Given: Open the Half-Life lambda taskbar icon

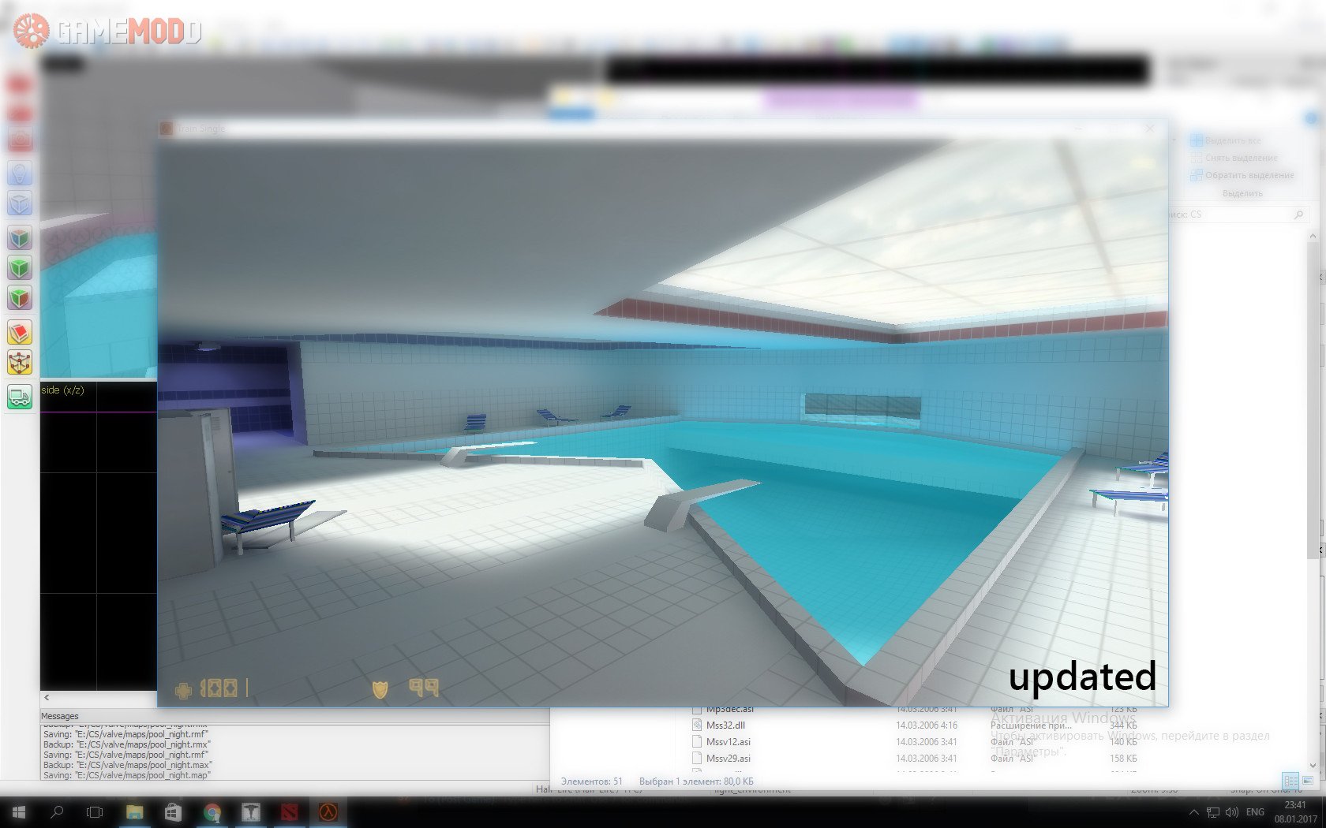Looking at the screenshot, I should (328, 812).
